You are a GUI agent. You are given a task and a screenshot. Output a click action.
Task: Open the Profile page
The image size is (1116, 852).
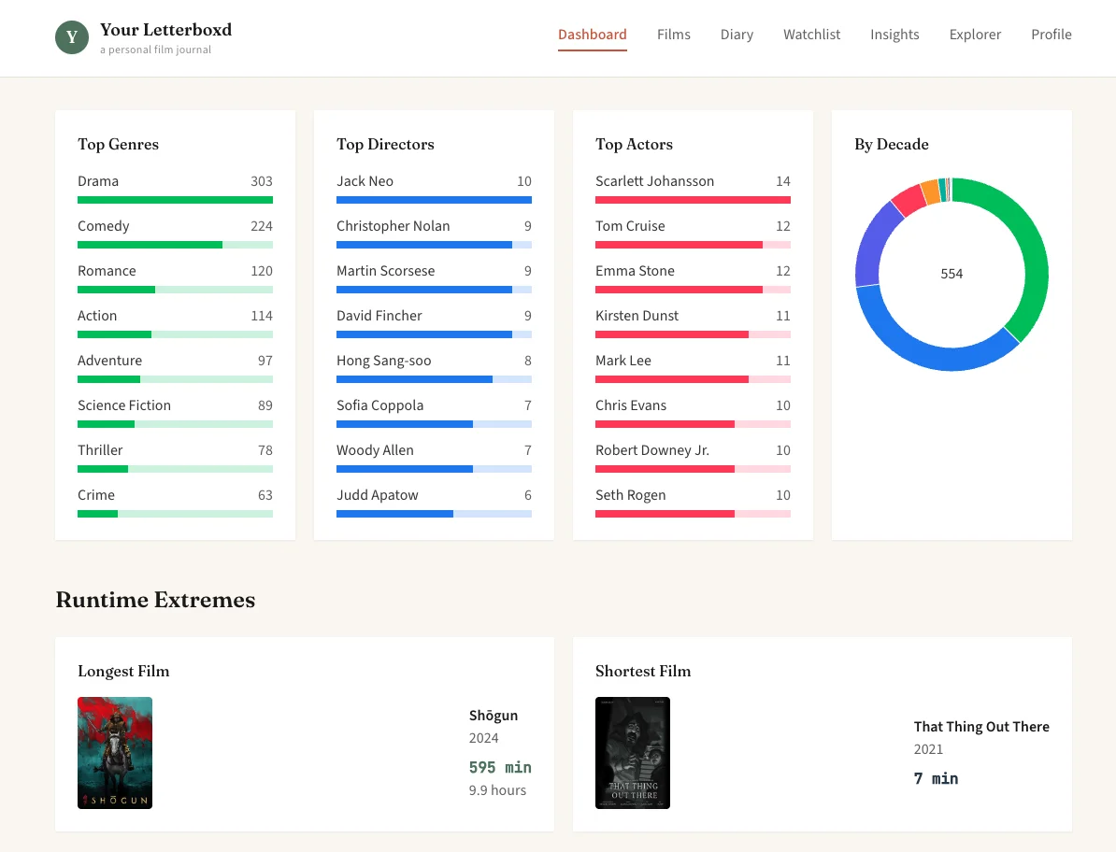(1051, 35)
